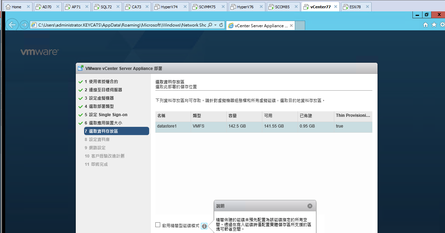Sort the table by the 名稱 column header
The image size is (445, 233).
point(173,116)
